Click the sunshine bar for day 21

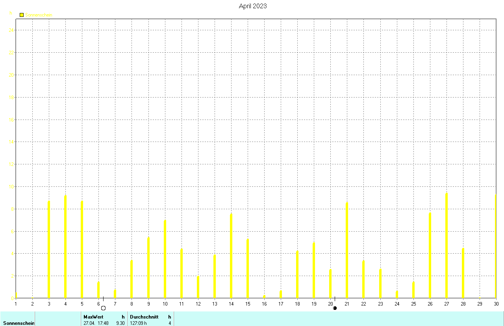click(346, 250)
